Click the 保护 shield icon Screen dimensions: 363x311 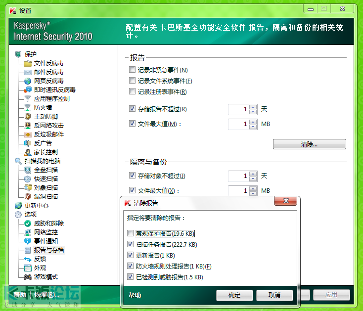point(18,54)
